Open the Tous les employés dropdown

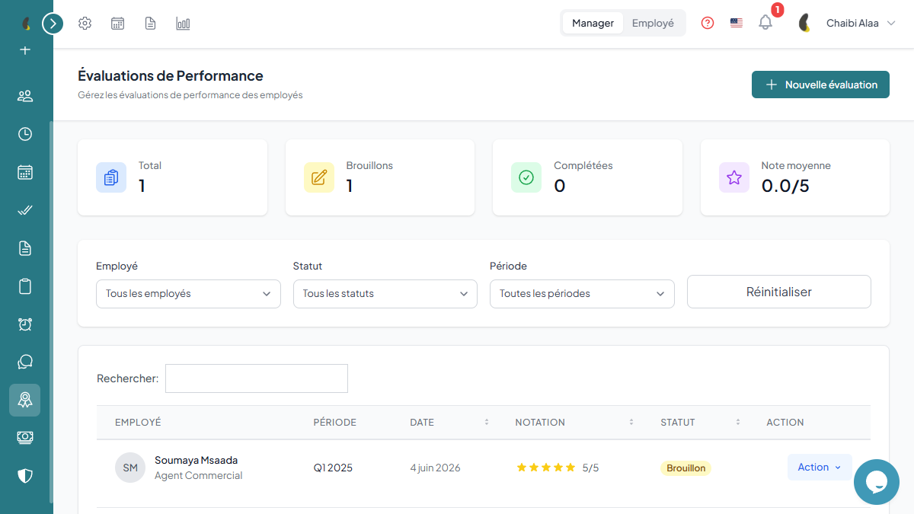click(x=188, y=293)
